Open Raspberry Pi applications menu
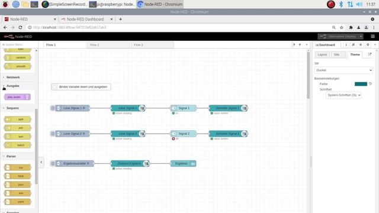379x213 pixels. (5, 4)
